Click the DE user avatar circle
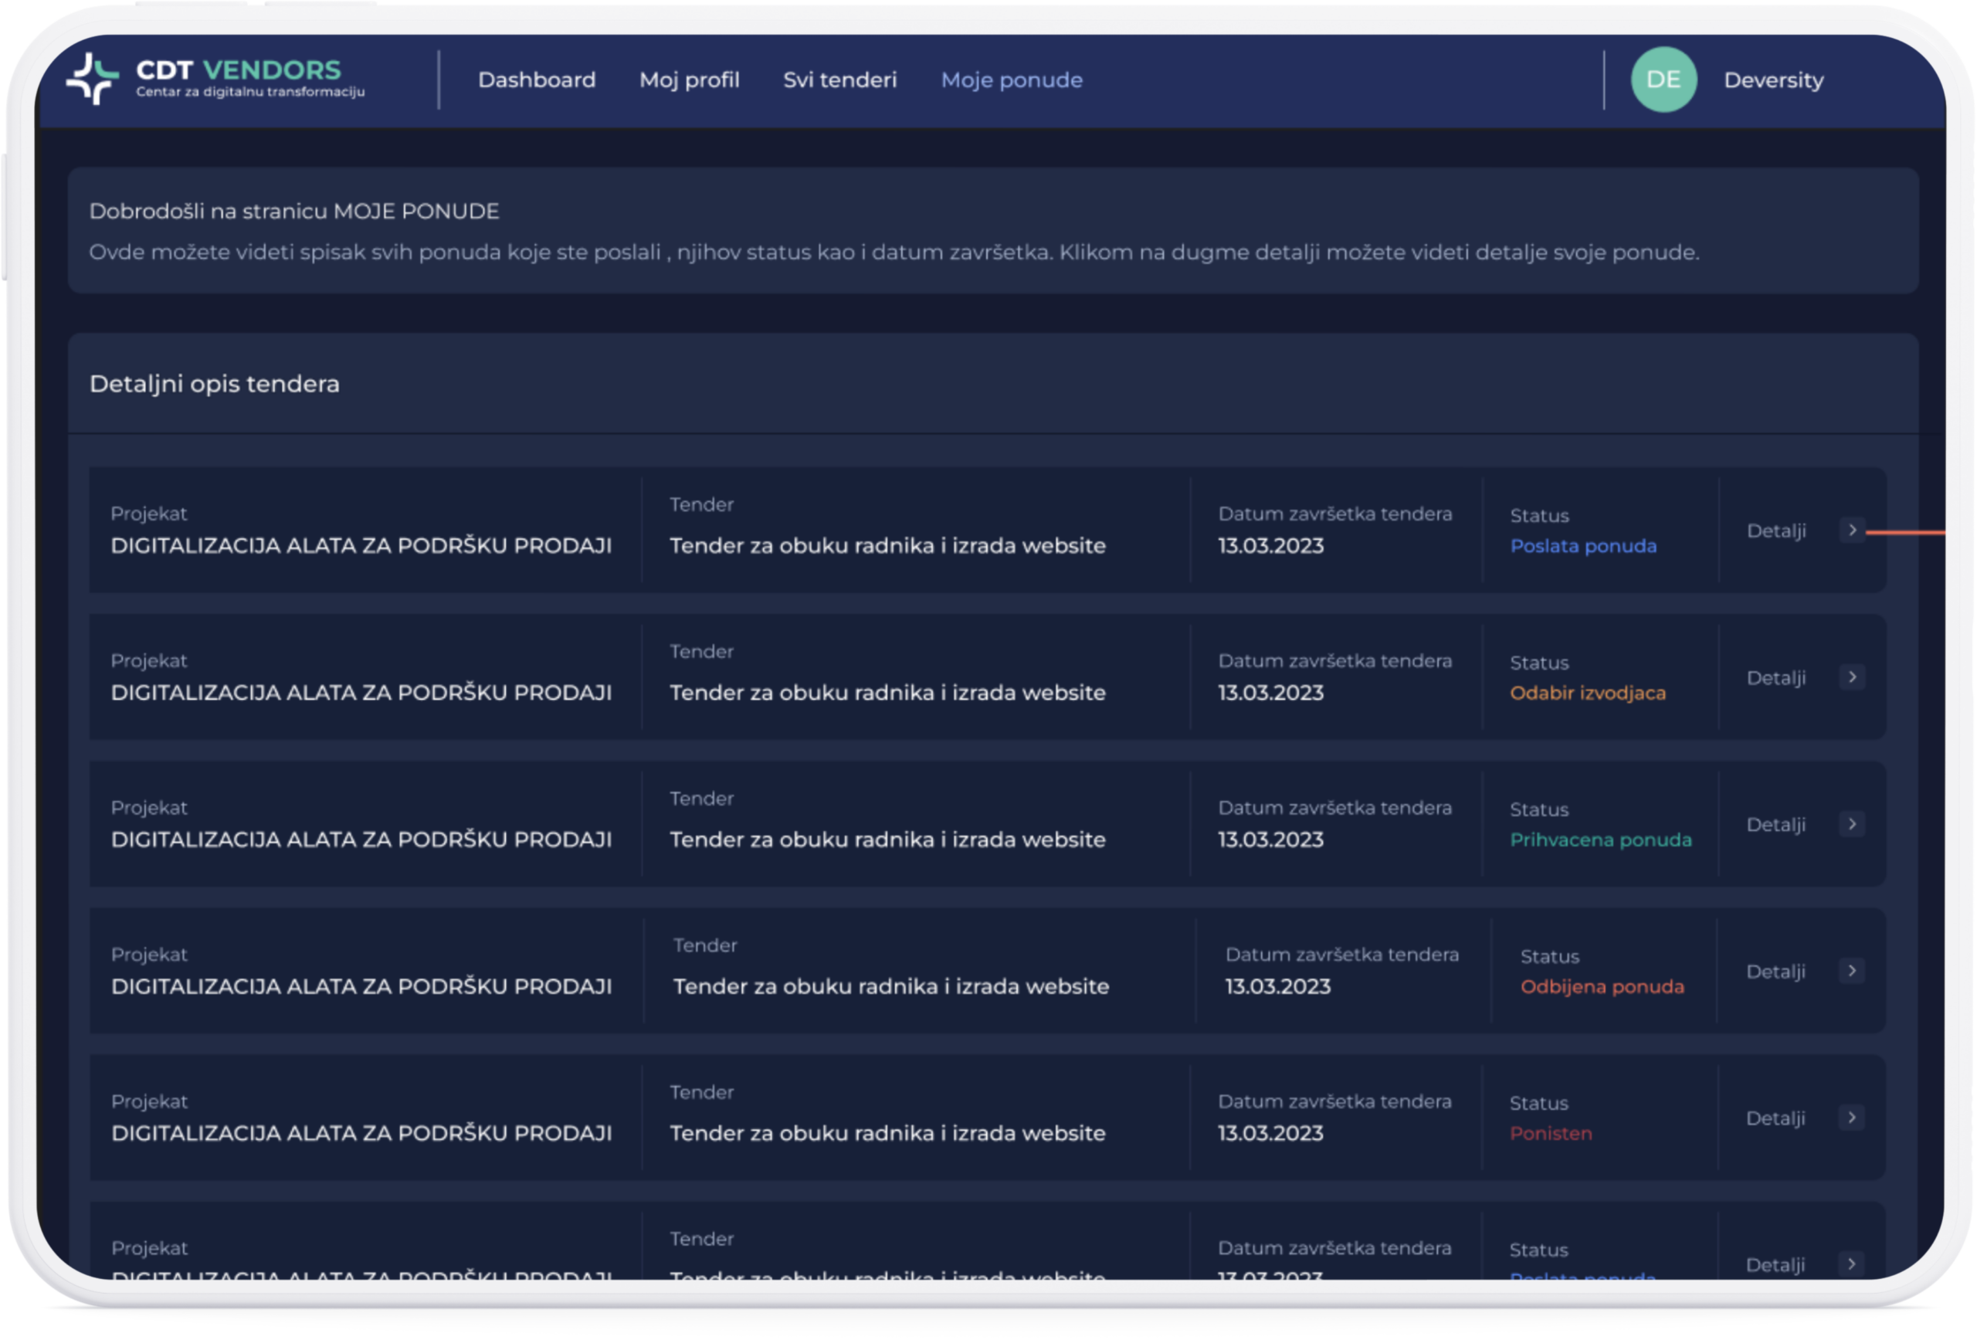This screenshot has height=1340, width=1977. pos(1663,80)
